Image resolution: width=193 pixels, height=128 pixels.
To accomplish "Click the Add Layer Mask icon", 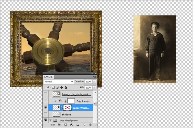I will point(65,125).
